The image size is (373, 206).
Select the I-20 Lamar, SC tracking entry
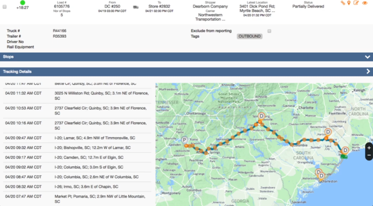click(95, 138)
